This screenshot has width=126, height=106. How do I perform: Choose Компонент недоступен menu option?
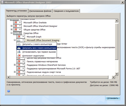pos(37,56)
